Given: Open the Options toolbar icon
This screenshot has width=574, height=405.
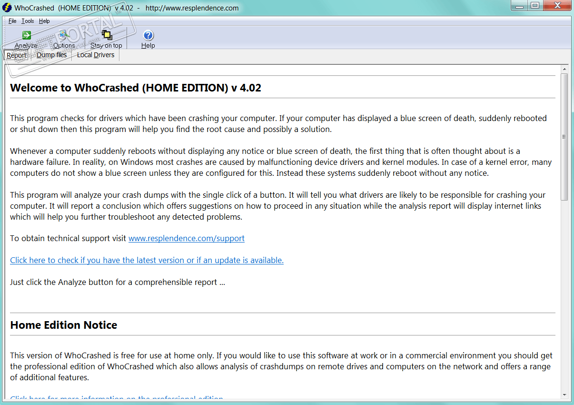Looking at the screenshot, I should click(x=64, y=35).
